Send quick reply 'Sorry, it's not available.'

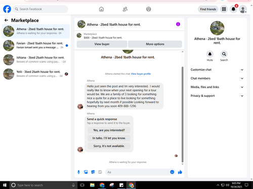click(x=109, y=146)
